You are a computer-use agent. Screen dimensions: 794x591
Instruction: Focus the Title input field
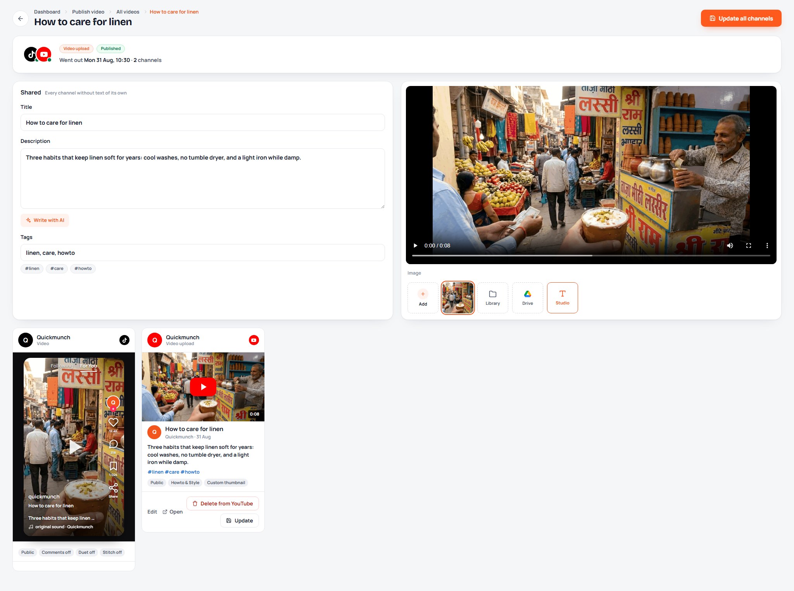(202, 122)
